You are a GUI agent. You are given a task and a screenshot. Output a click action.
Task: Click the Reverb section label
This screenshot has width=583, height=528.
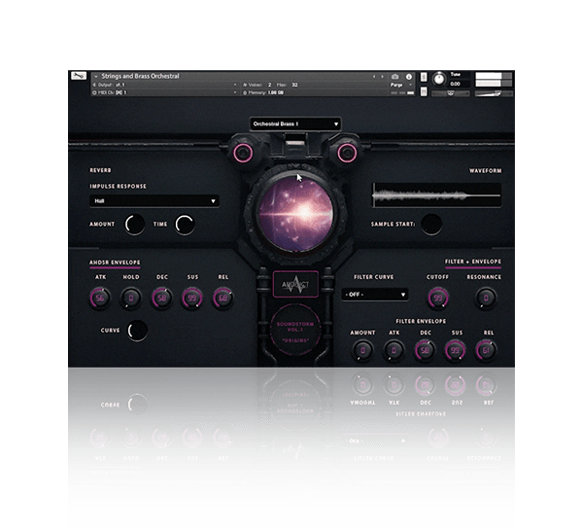[100, 170]
